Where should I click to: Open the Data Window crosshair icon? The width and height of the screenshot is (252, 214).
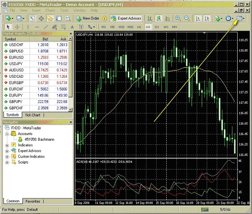41,18
